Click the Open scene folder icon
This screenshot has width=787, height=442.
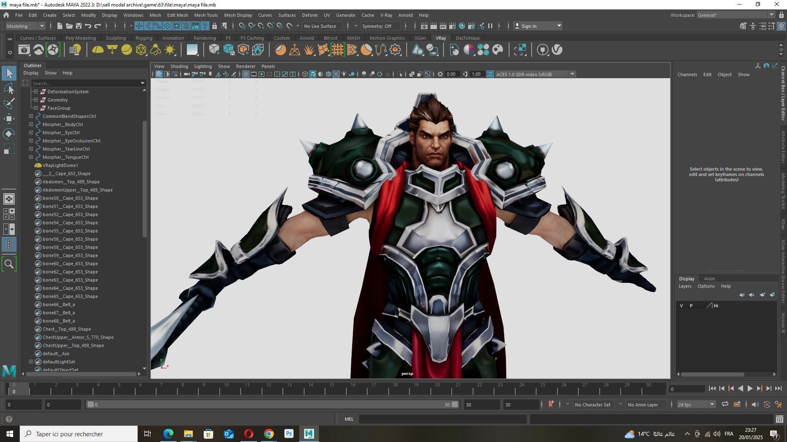pos(69,26)
